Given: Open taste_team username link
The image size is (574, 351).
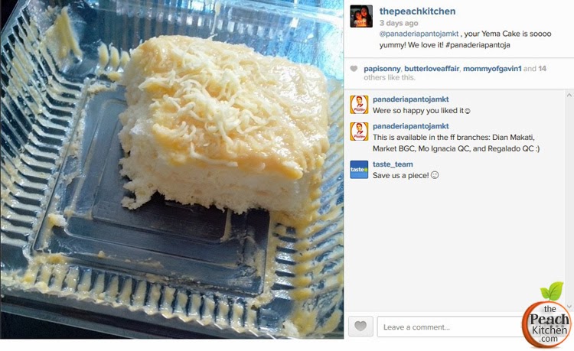Looking at the screenshot, I should click(393, 164).
